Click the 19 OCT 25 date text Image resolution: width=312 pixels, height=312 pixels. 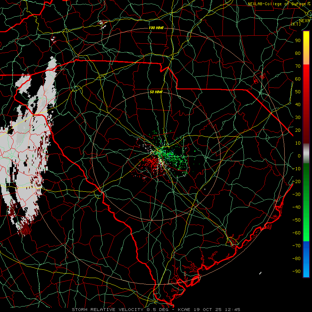[x=208, y=310]
